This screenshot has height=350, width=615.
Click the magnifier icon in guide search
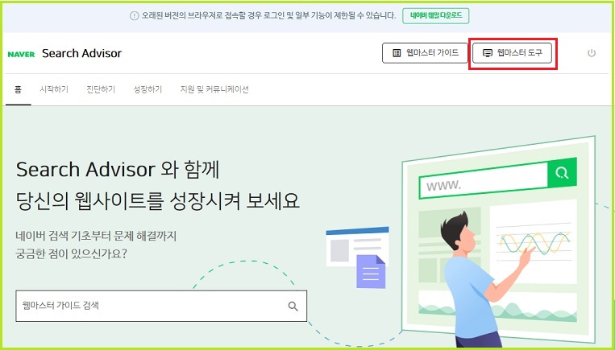coord(293,307)
